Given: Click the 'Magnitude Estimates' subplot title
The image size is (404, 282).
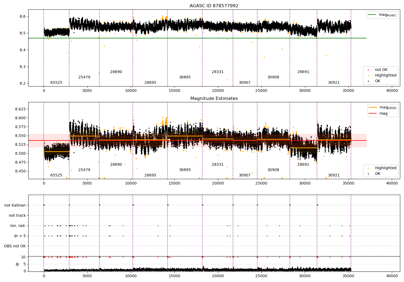Looking at the screenshot, I should pyautogui.click(x=214, y=99).
